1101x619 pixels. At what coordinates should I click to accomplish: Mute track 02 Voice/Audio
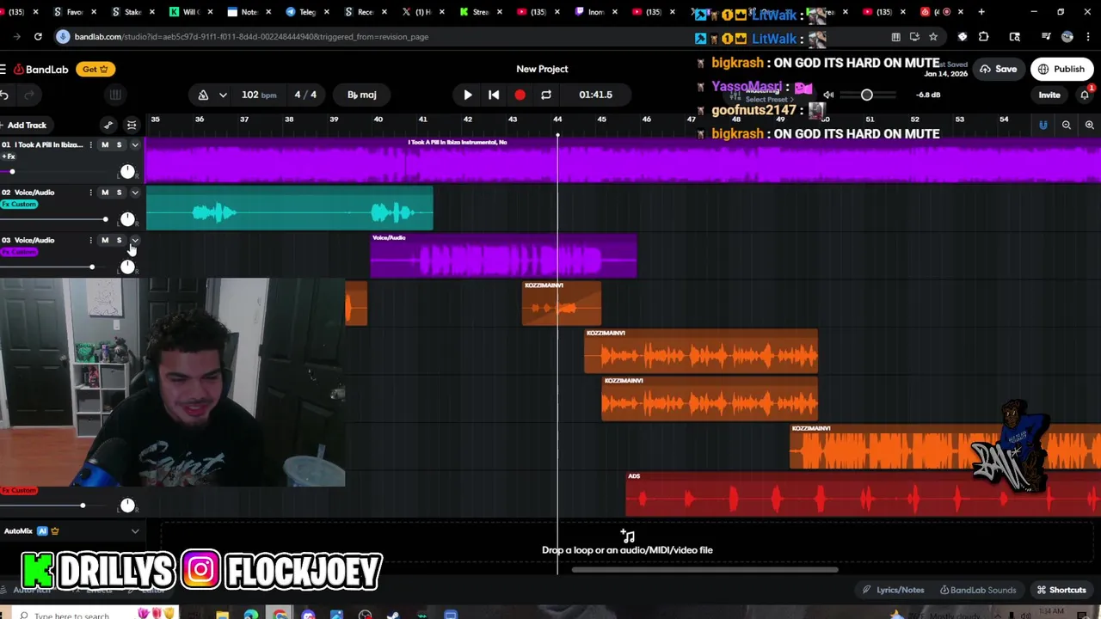(x=105, y=193)
